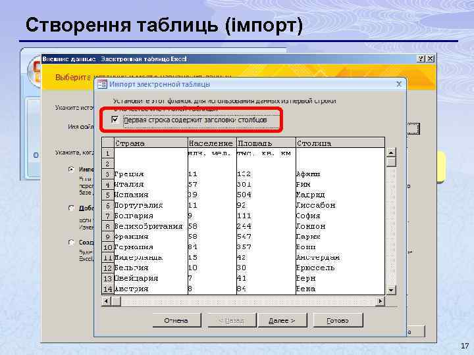Click the Площадь column header
The width and height of the screenshot is (474, 355).
click(266, 143)
